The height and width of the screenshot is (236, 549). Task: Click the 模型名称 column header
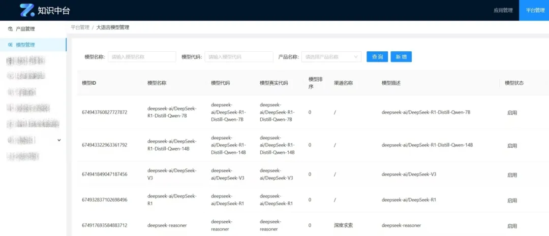pos(157,83)
